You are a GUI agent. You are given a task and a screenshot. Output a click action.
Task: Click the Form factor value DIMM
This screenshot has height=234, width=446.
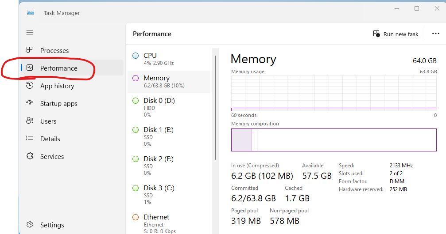[x=397, y=181]
